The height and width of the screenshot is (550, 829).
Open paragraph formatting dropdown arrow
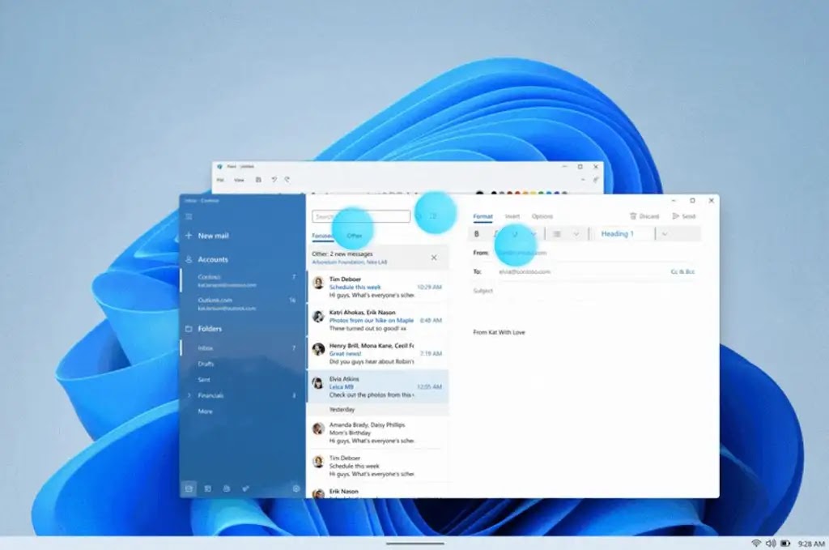pyautogui.click(x=576, y=234)
